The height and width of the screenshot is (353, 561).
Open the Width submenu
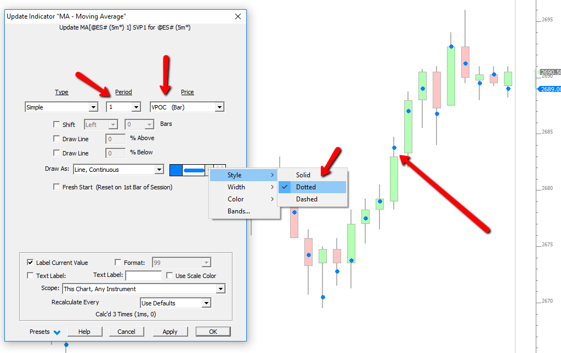coord(243,187)
